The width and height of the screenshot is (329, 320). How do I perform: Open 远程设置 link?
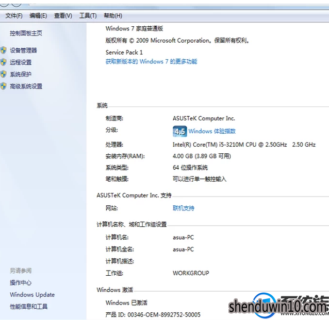[21, 62]
